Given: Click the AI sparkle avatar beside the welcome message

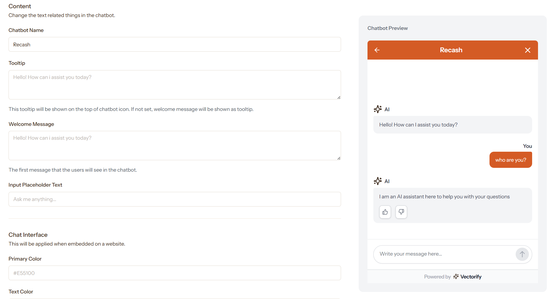Looking at the screenshot, I should pyautogui.click(x=377, y=109).
